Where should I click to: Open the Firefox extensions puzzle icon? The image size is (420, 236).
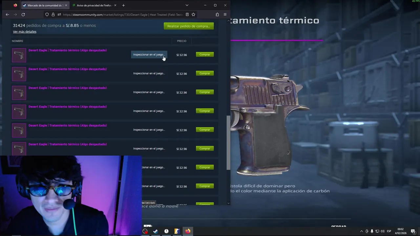click(x=217, y=14)
